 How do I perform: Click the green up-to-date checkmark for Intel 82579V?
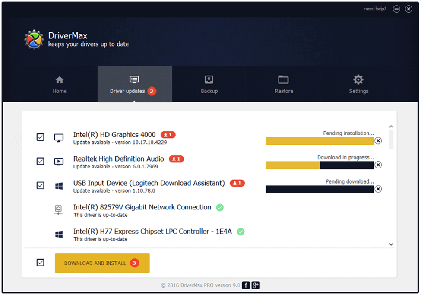219,207
